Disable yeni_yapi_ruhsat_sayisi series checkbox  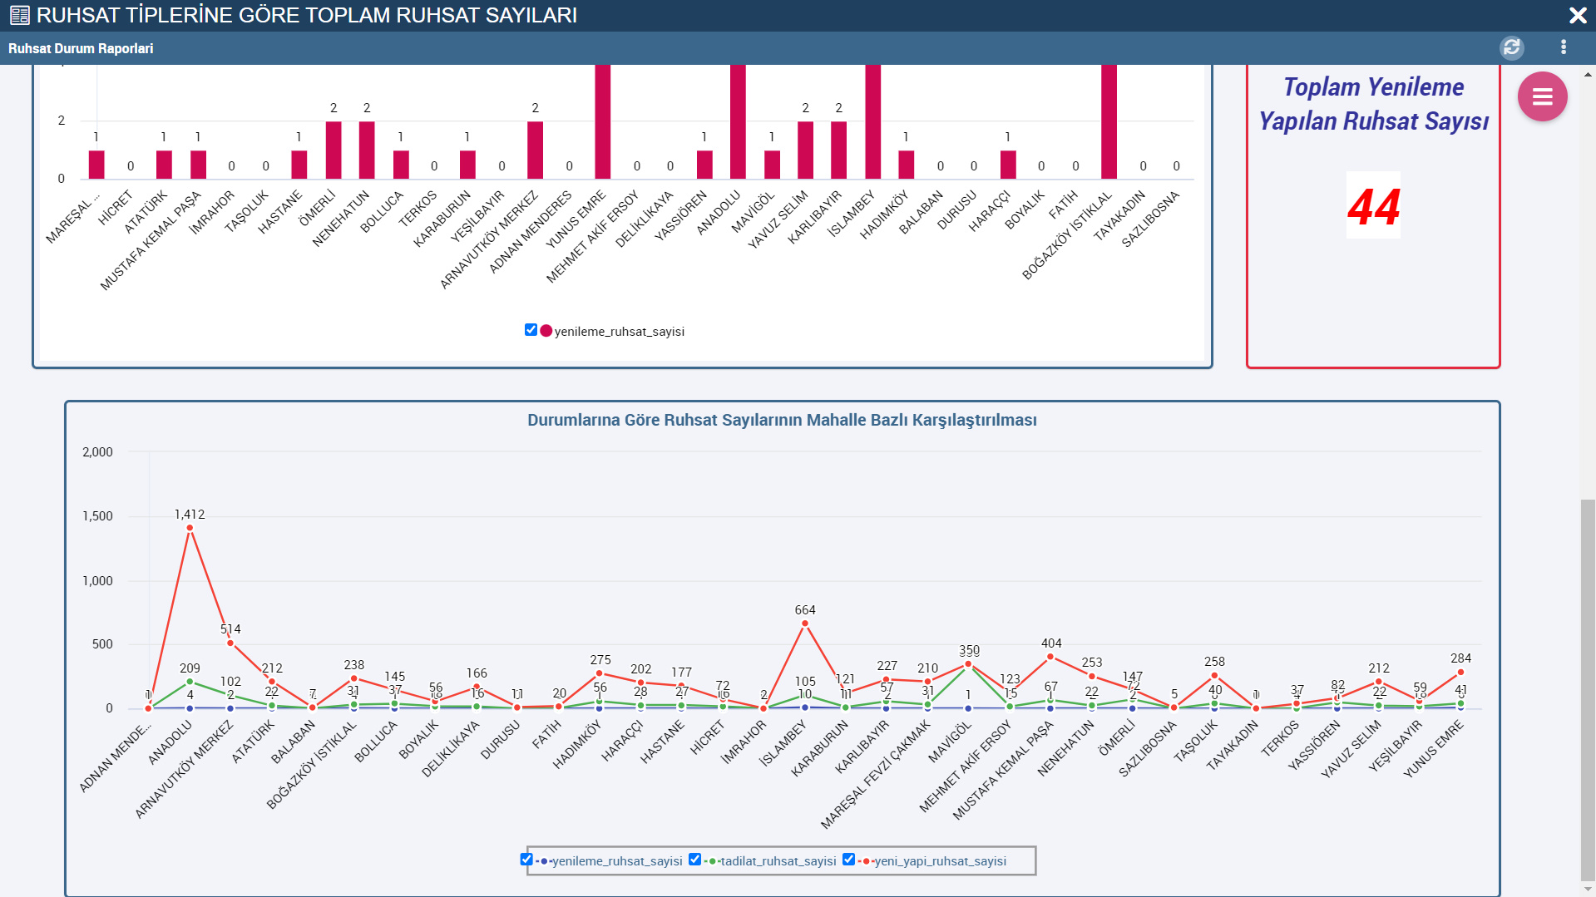pos(848,860)
